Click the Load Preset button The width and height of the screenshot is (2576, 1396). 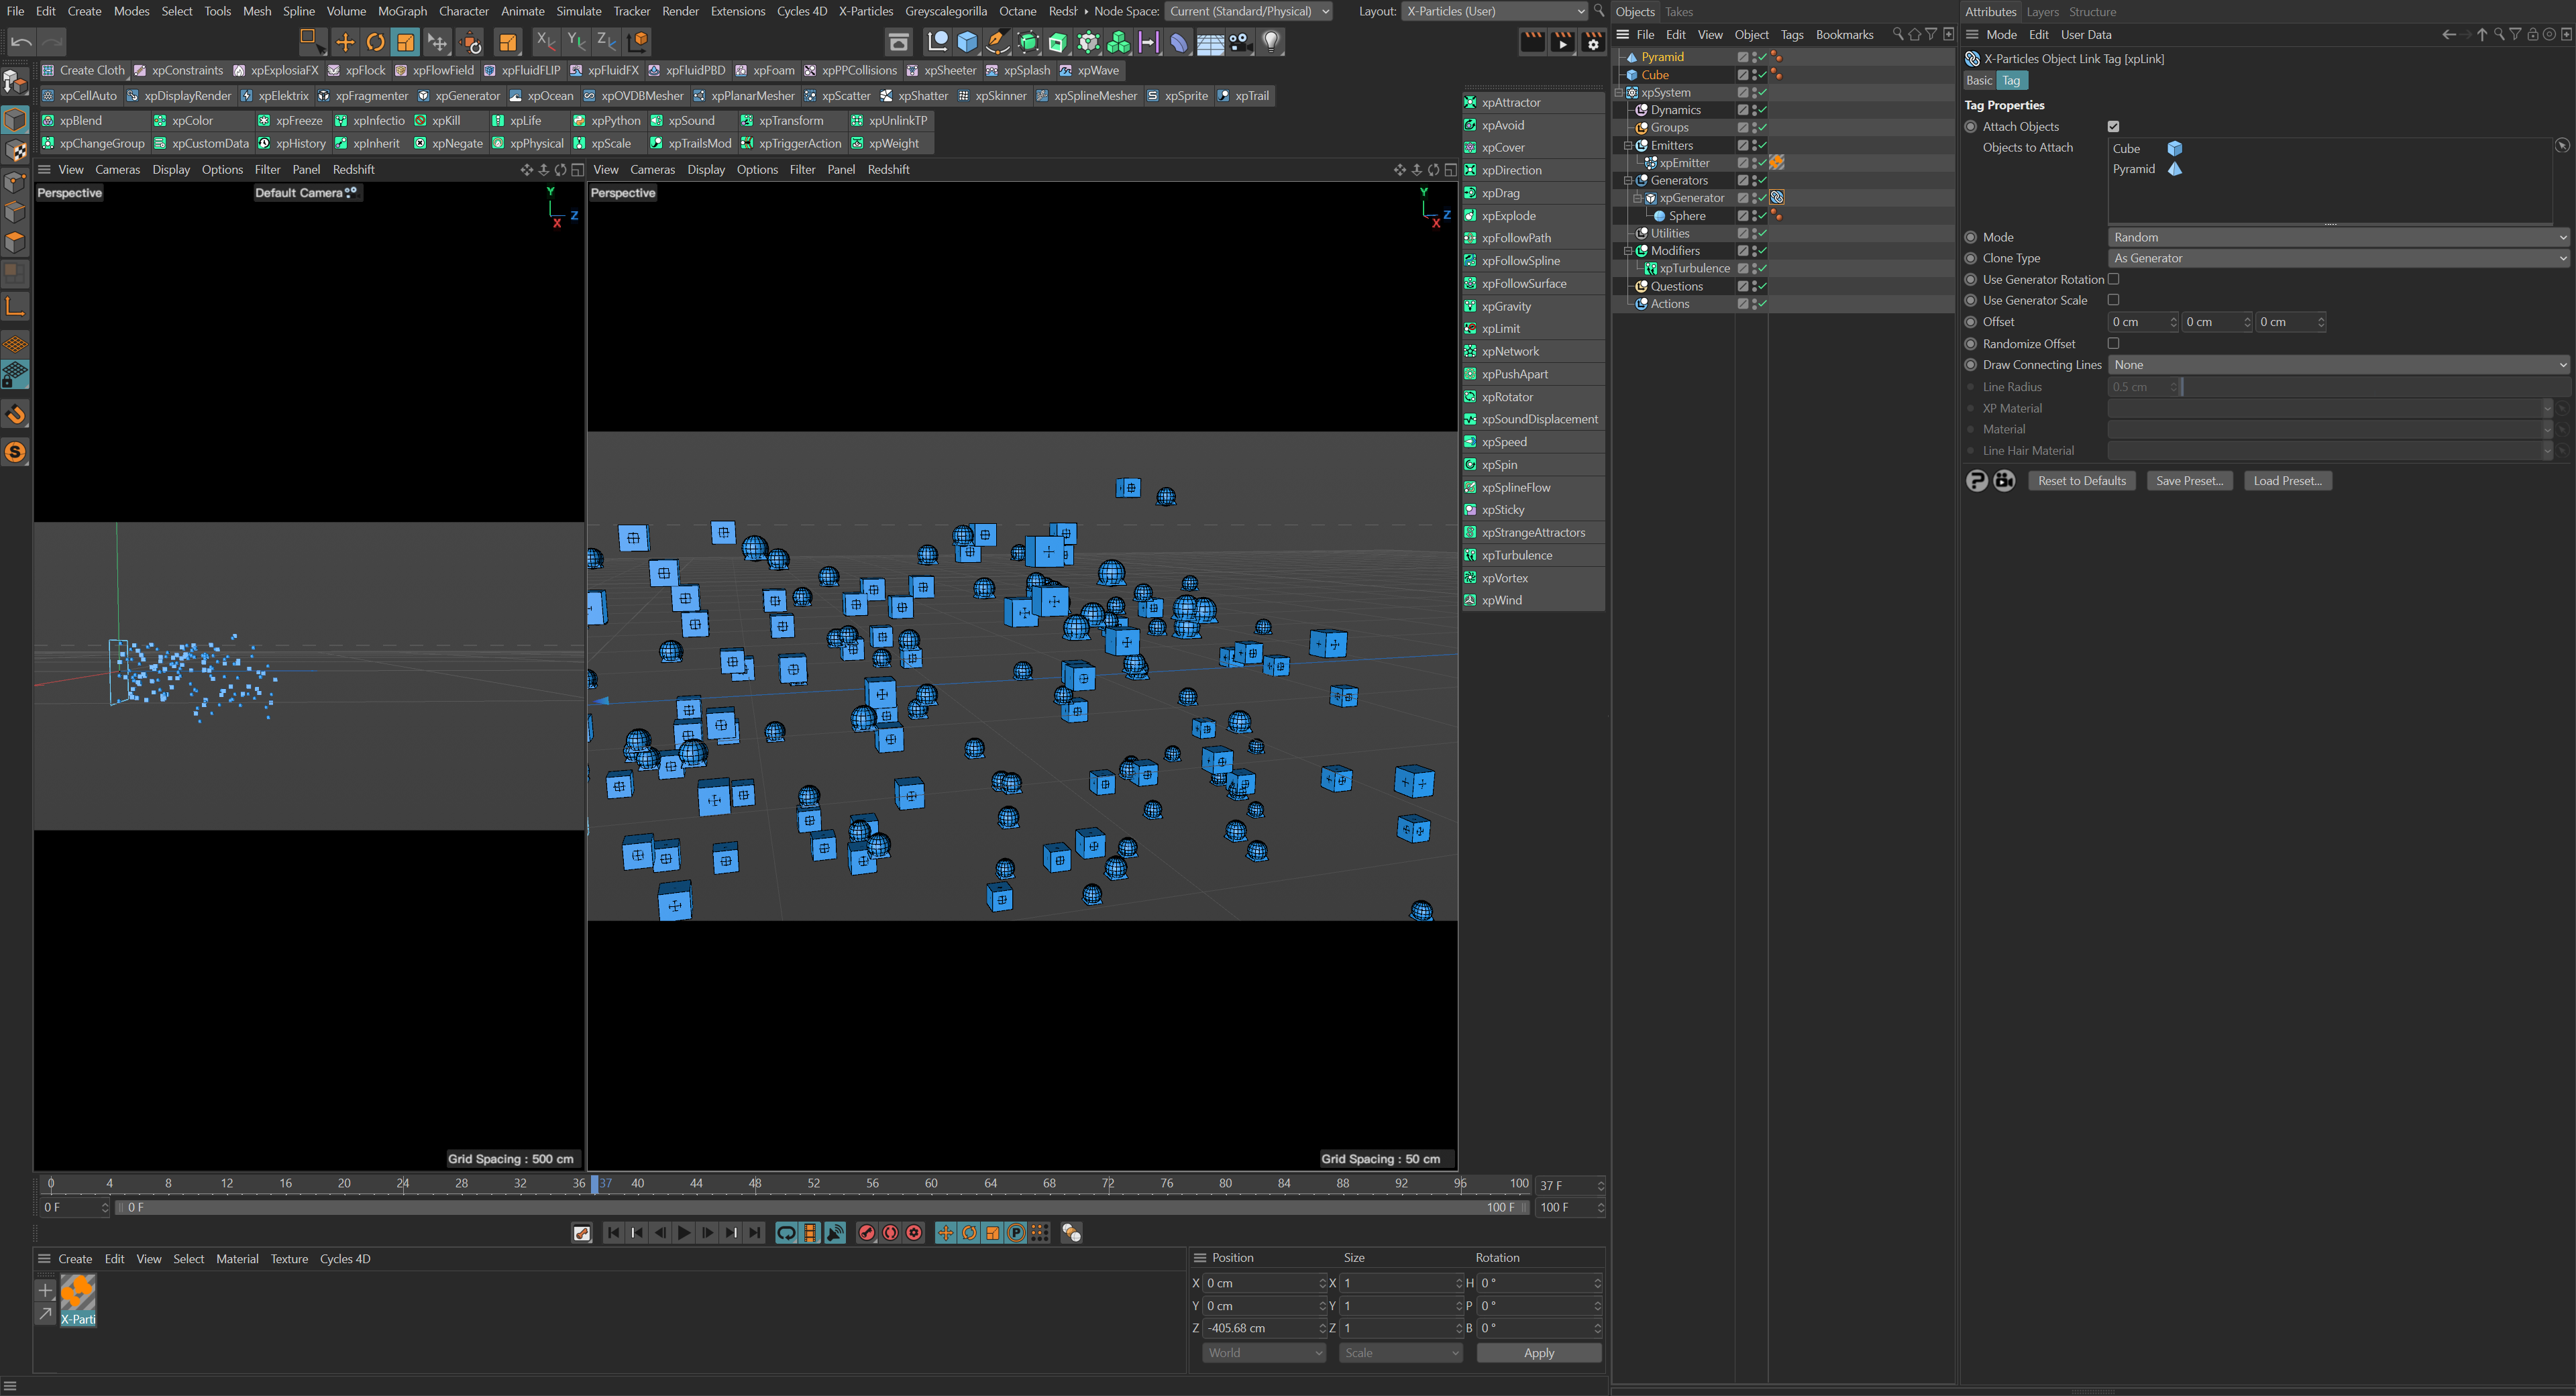(x=2287, y=481)
